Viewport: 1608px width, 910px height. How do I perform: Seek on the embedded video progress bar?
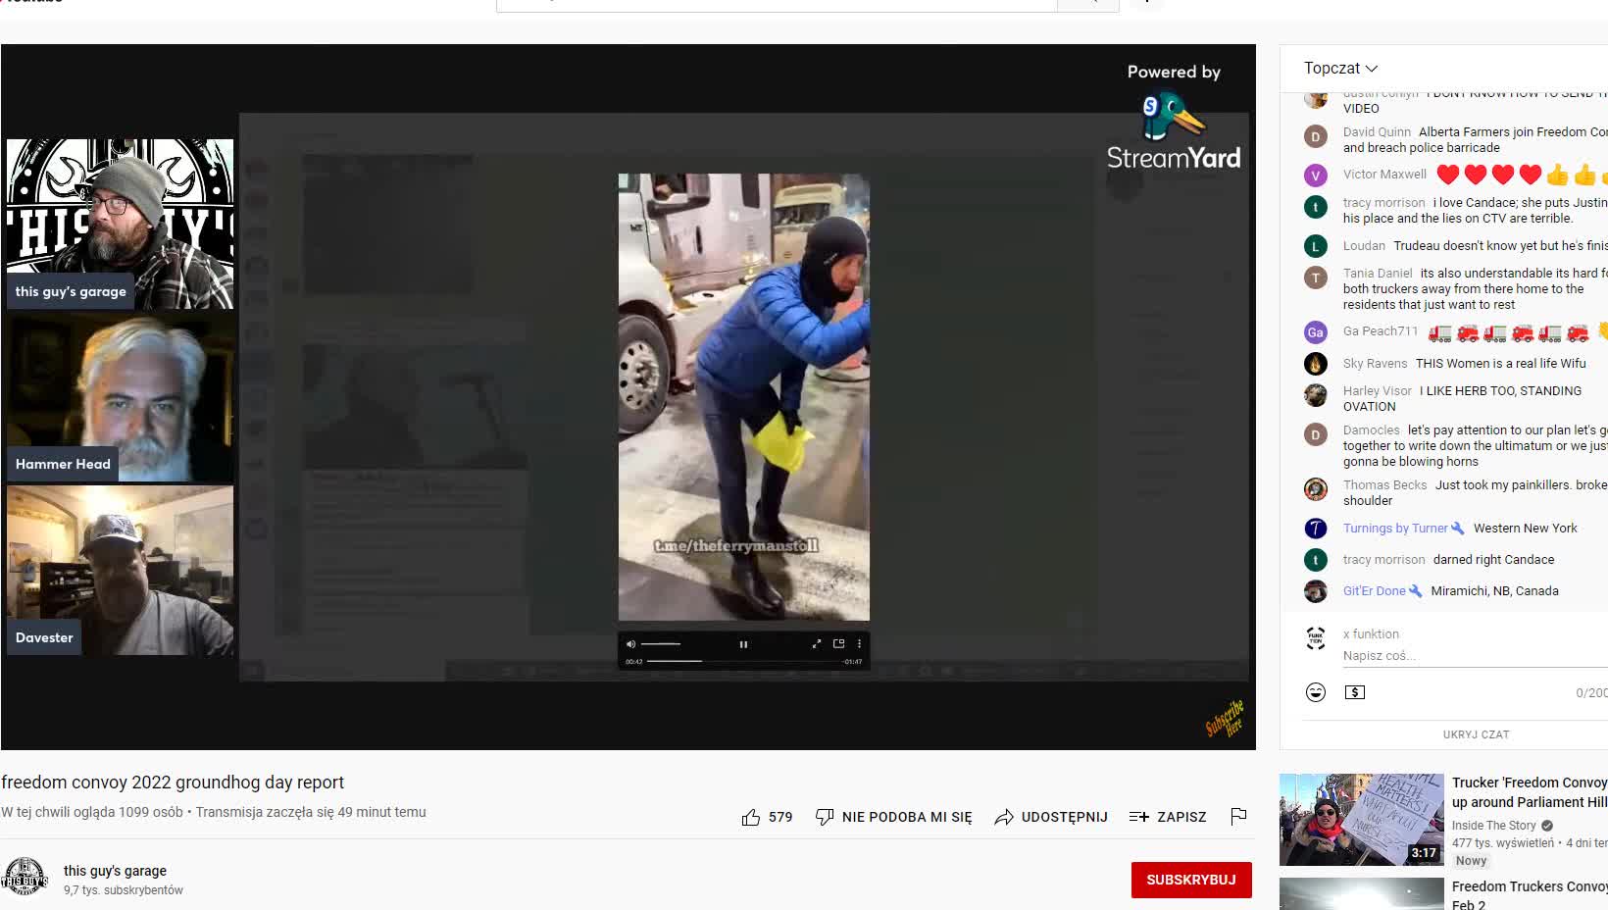pos(743,661)
